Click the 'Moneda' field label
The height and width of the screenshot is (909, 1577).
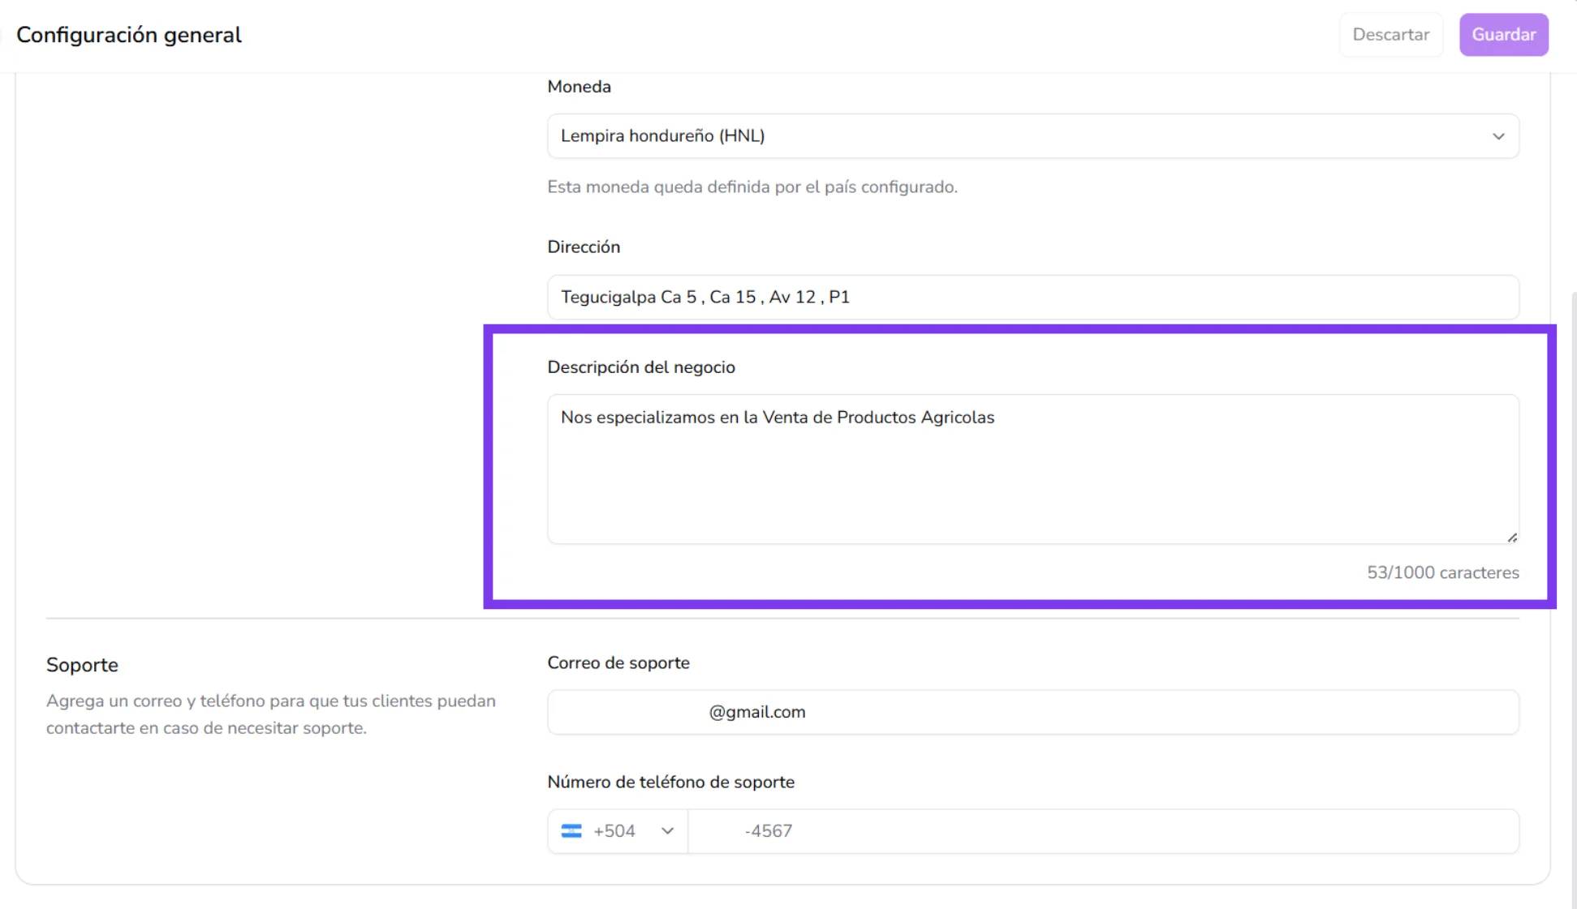[x=579, y=87]
